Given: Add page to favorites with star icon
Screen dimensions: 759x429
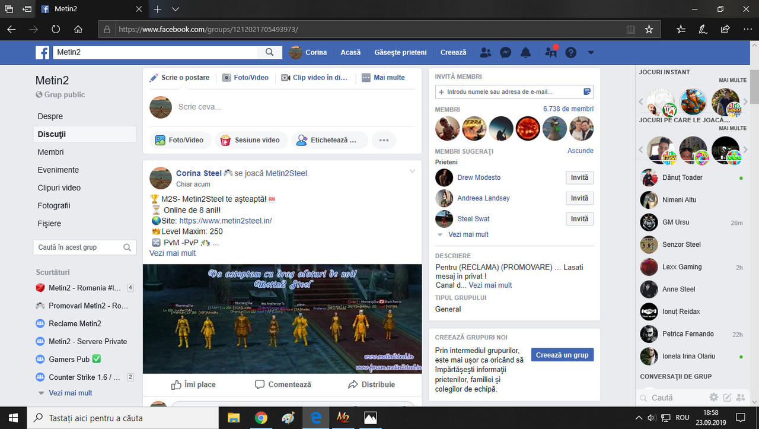Looking at the screenshot, I should click(x=649, y=29).
